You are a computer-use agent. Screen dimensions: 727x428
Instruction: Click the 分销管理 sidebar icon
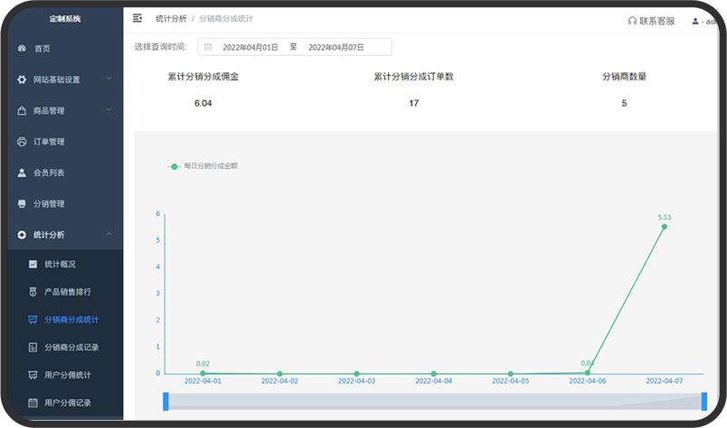point(22,204)
